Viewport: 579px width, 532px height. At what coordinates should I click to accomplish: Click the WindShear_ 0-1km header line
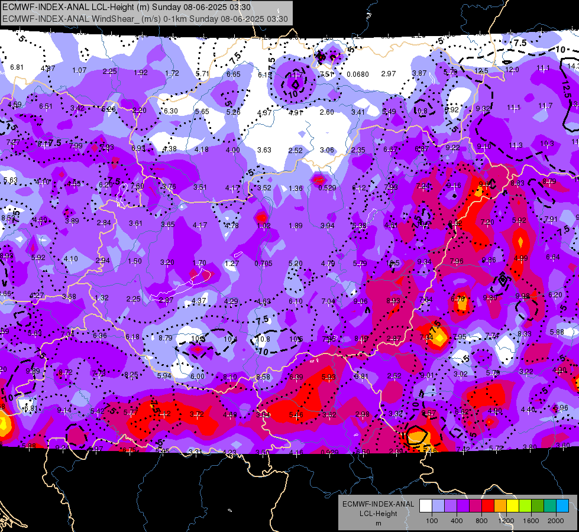coord(145,19)
